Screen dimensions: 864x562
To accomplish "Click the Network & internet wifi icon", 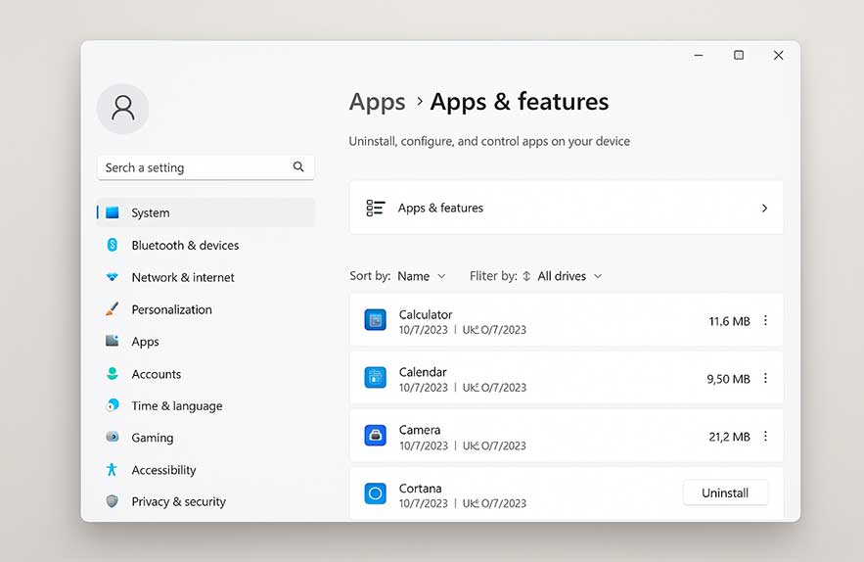I will point(113,277).
